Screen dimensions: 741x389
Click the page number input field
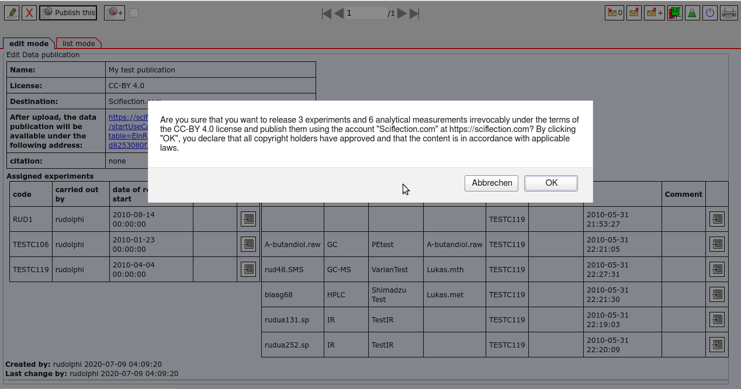click(365, 13)
